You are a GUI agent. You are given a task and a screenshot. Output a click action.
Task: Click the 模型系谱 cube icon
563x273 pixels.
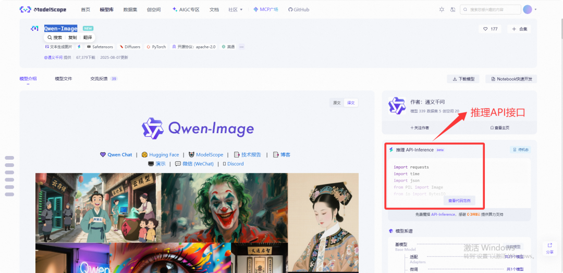coord(390,231)
